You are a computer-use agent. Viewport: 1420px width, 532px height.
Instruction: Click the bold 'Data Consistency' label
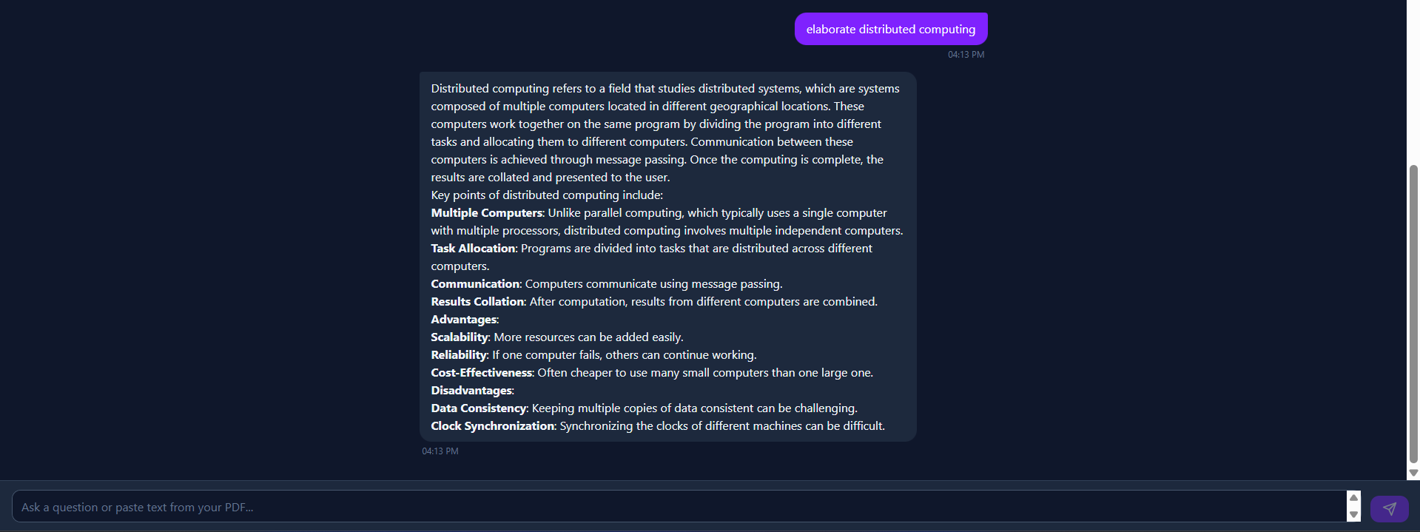tap(479, 408)
